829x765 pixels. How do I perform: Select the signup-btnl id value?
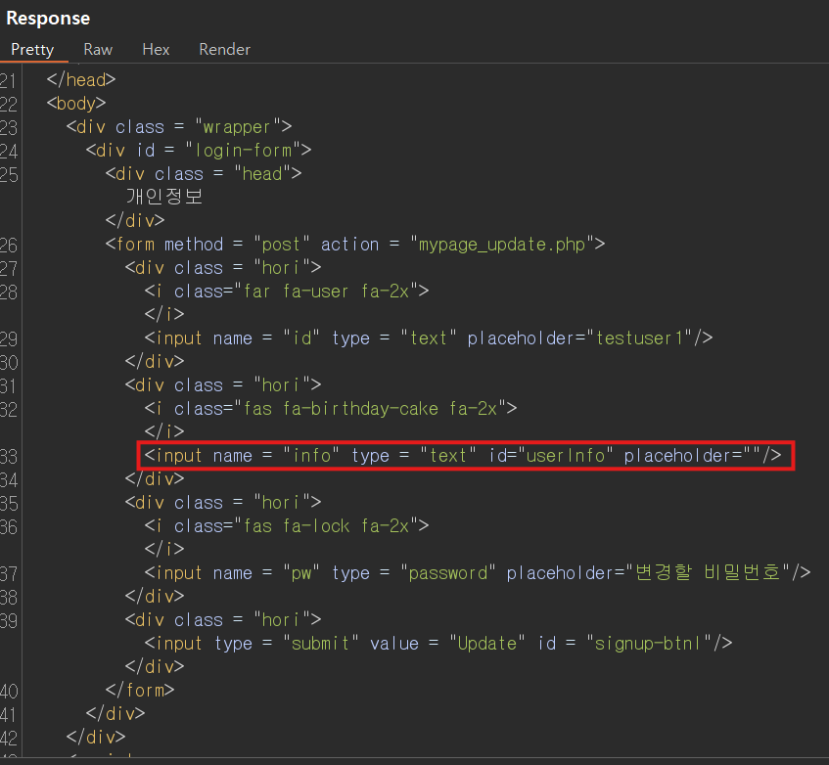click(648, 644)
